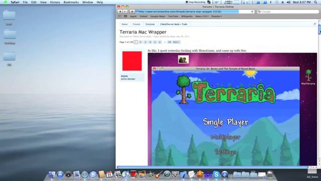Expand the Popular bookmarks folder
Screen dimensions: 321x181
click(x=217, y=16)
